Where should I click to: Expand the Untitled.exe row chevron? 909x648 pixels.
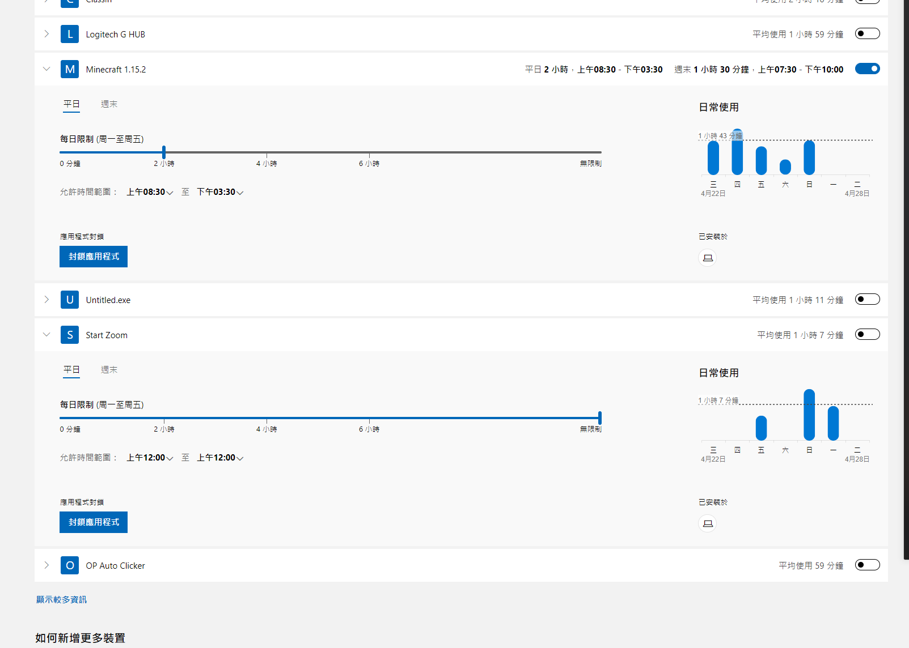click(46, 300)
